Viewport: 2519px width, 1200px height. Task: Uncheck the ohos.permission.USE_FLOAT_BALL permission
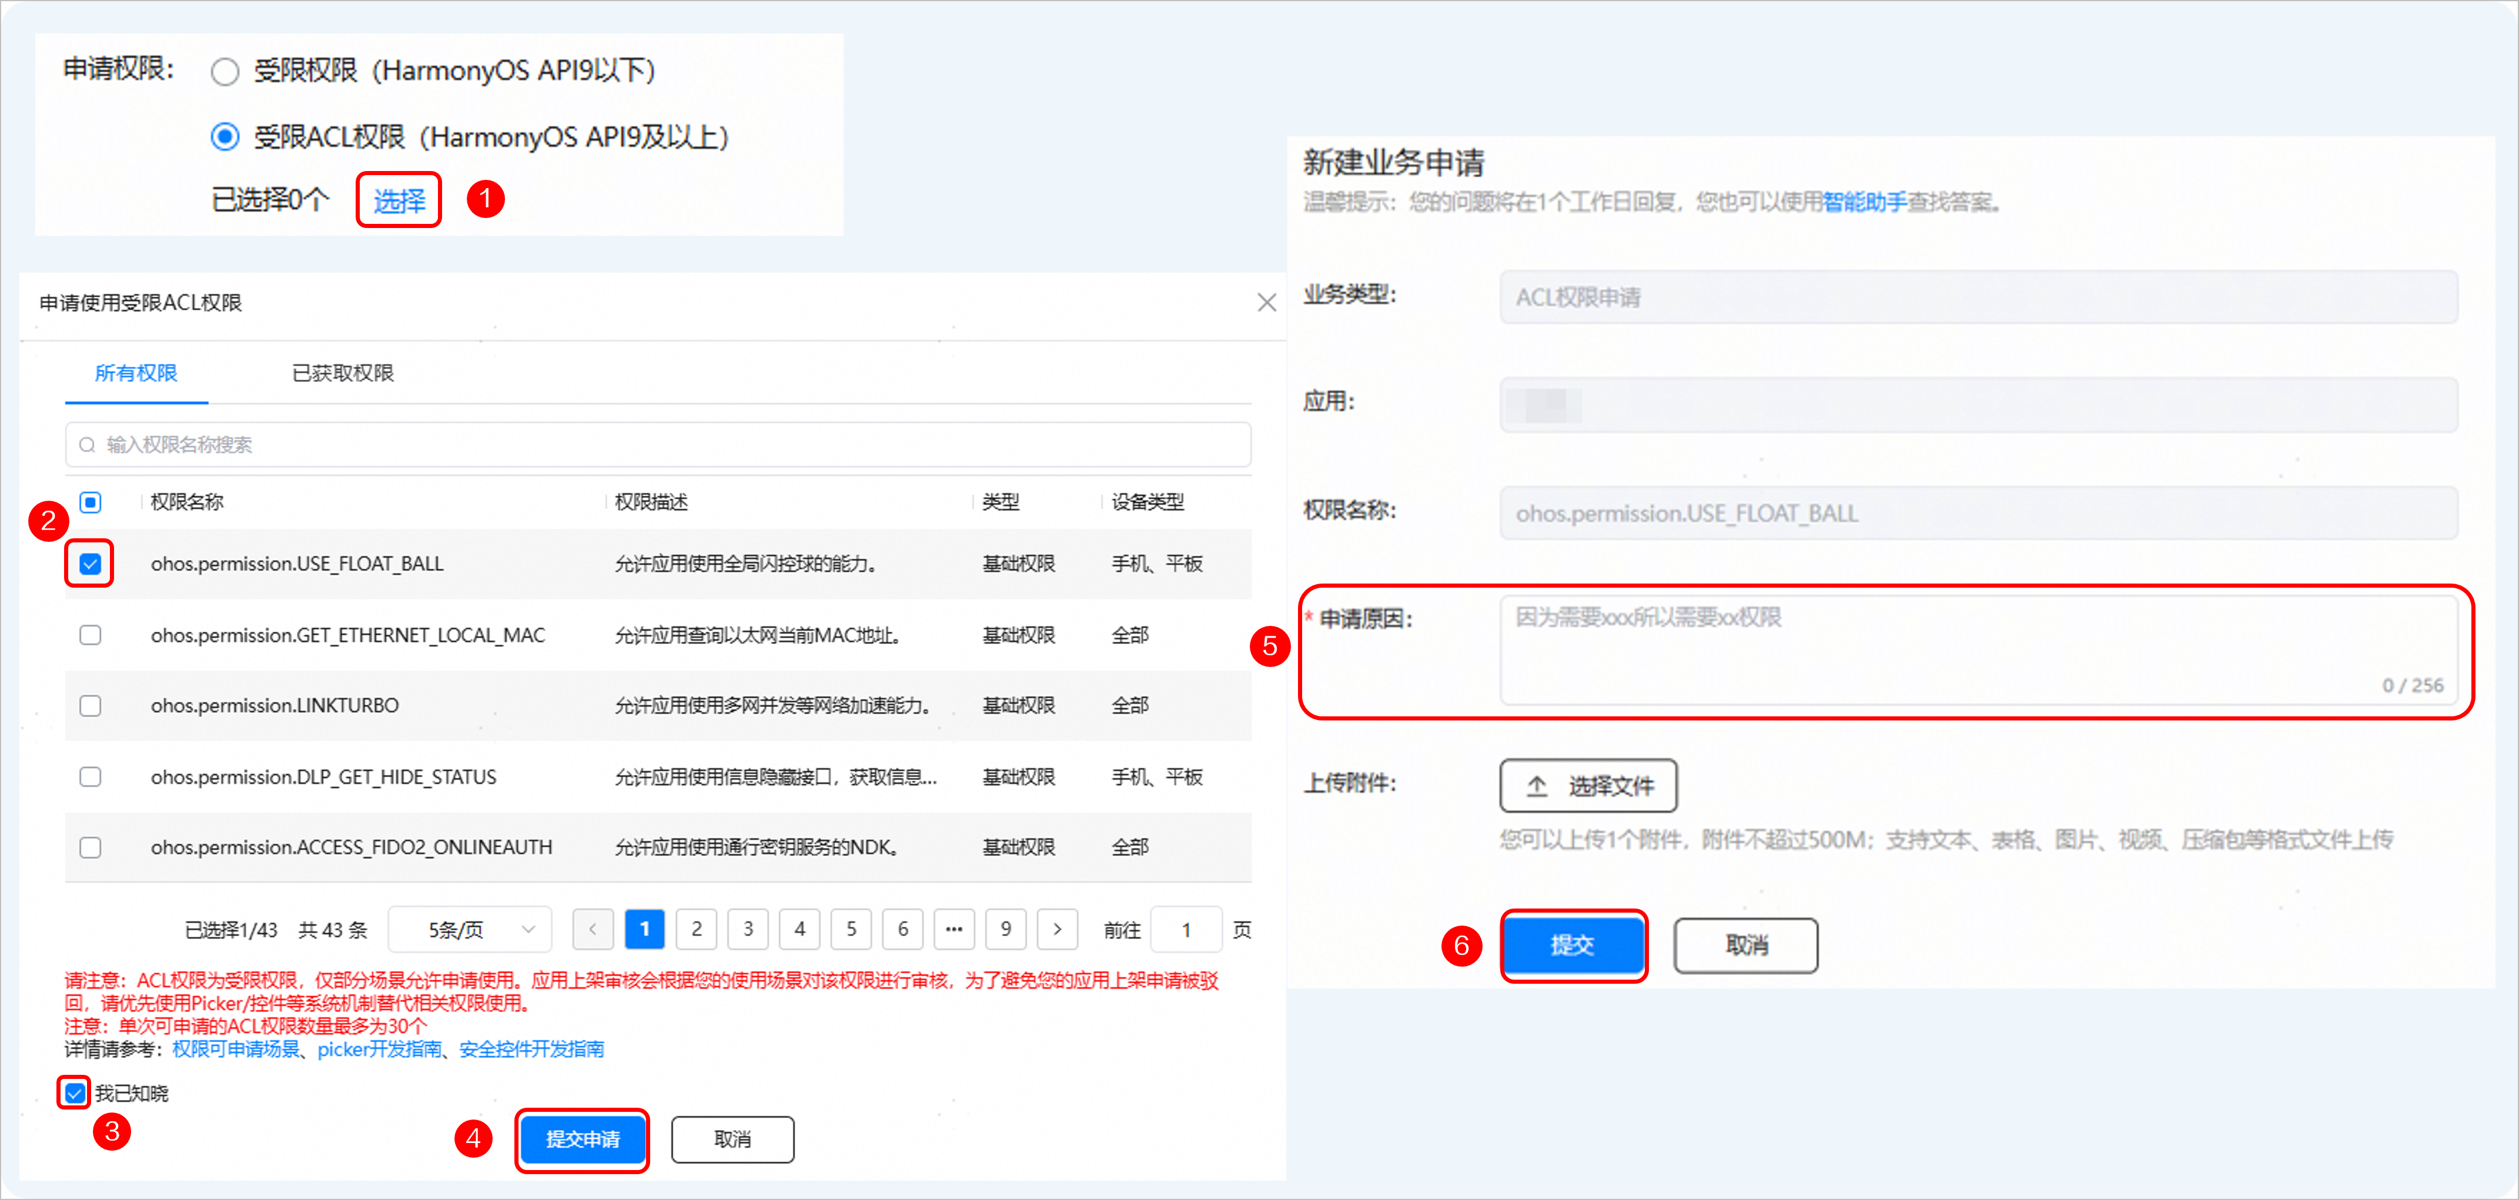(90, 564)
